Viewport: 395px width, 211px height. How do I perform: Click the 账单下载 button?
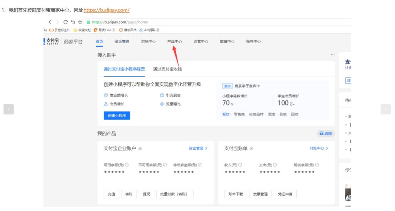[x=236, y=194]
